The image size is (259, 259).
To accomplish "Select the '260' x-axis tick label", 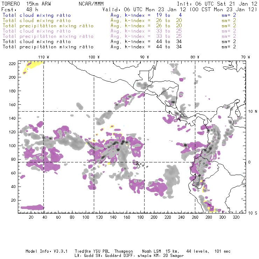I will pos(195,217).
